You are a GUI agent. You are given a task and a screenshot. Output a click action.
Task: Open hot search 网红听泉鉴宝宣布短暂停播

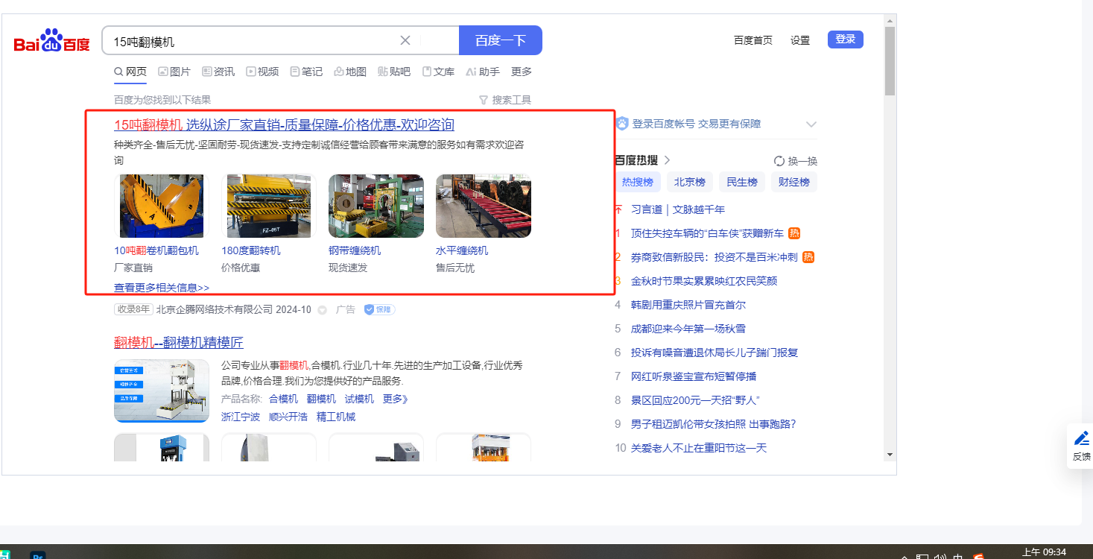pos(694,376)
